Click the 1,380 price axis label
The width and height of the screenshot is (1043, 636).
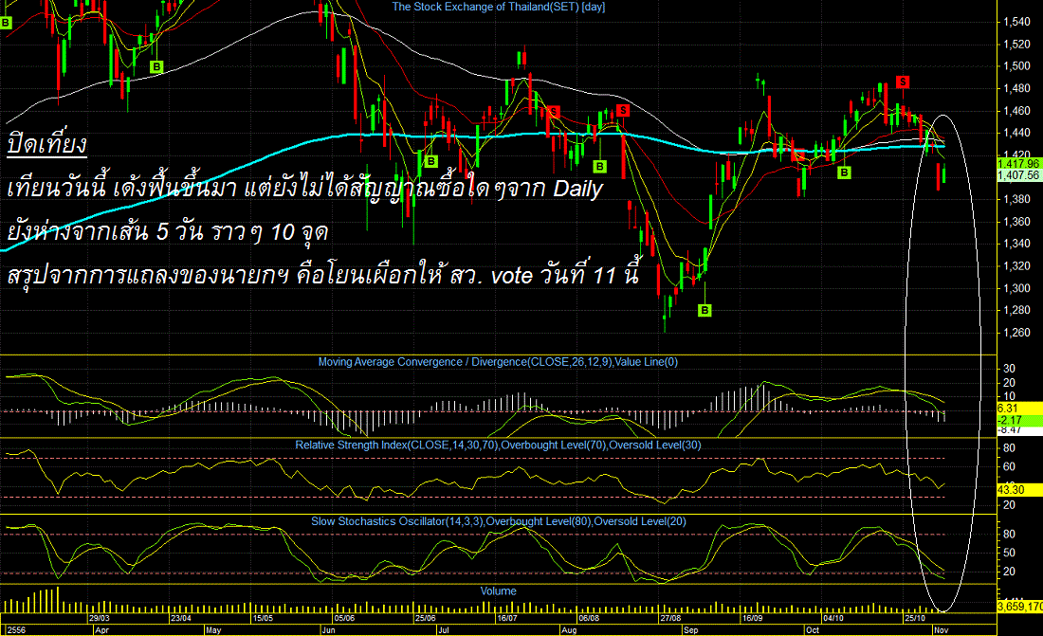[1016, 200]
